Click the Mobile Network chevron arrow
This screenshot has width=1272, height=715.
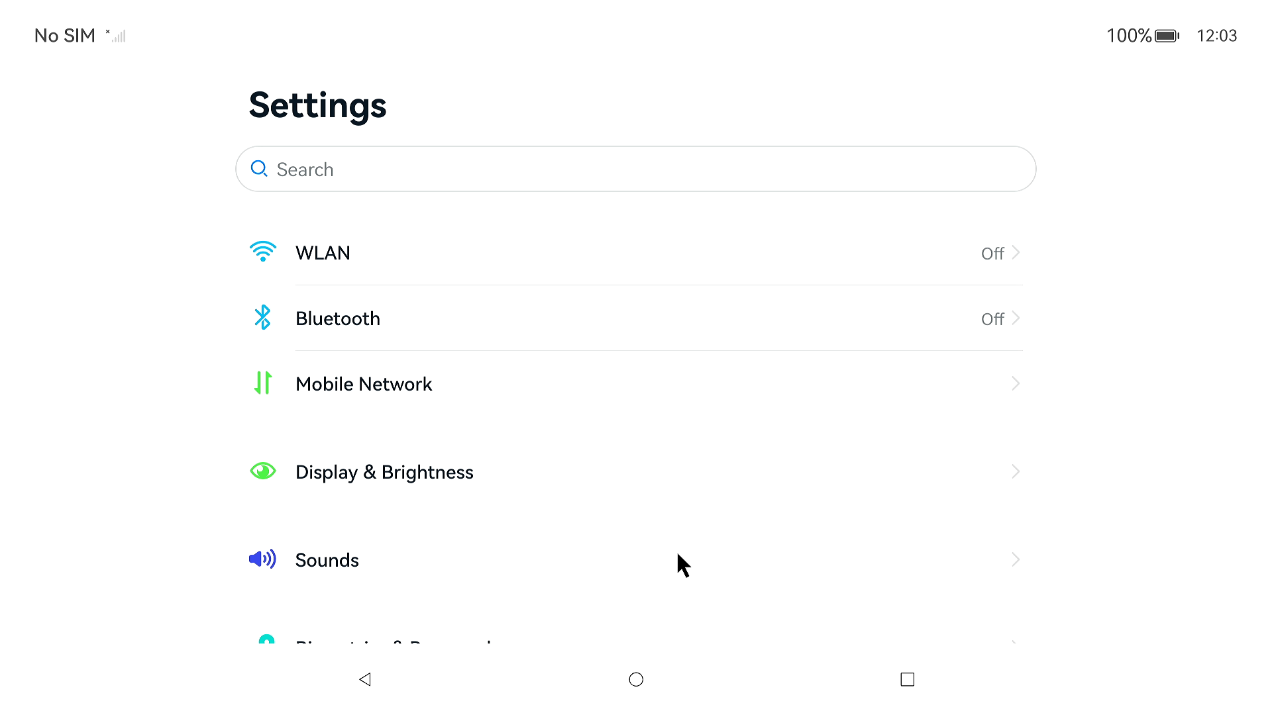(1016, 384)
